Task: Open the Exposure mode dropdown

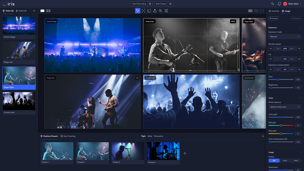Action: 285,36
